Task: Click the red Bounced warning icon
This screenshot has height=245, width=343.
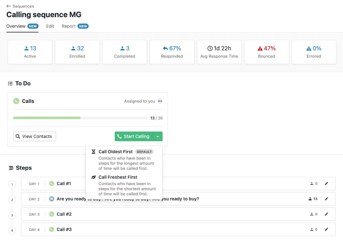Action: click(x=260, y=49)
